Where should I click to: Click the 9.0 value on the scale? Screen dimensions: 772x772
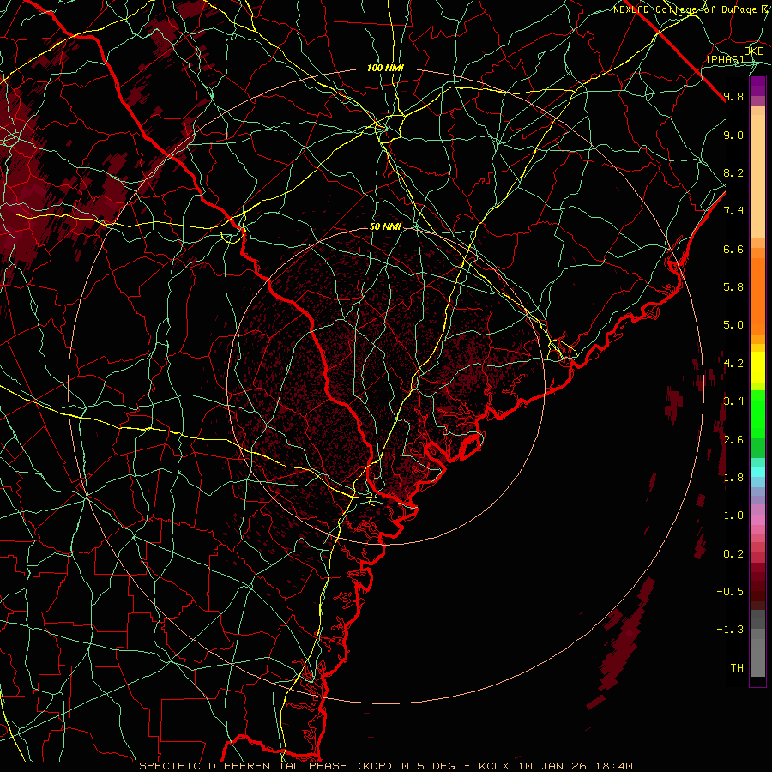click(733, 136)
